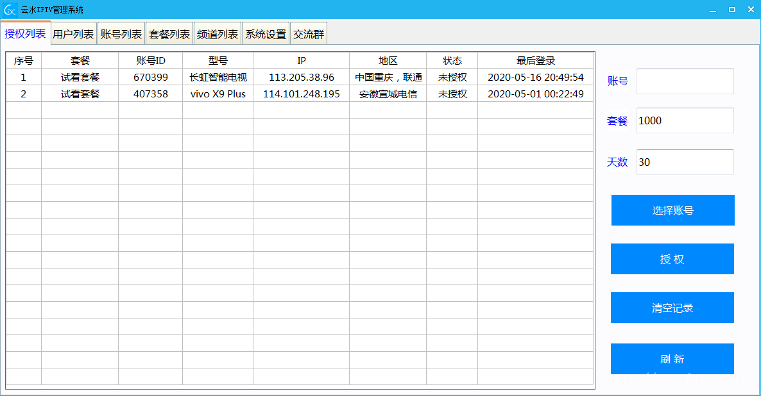Click the 刷新 button
Image resolution: width=761 pixels, height=396 pixels.
[672, 359]
